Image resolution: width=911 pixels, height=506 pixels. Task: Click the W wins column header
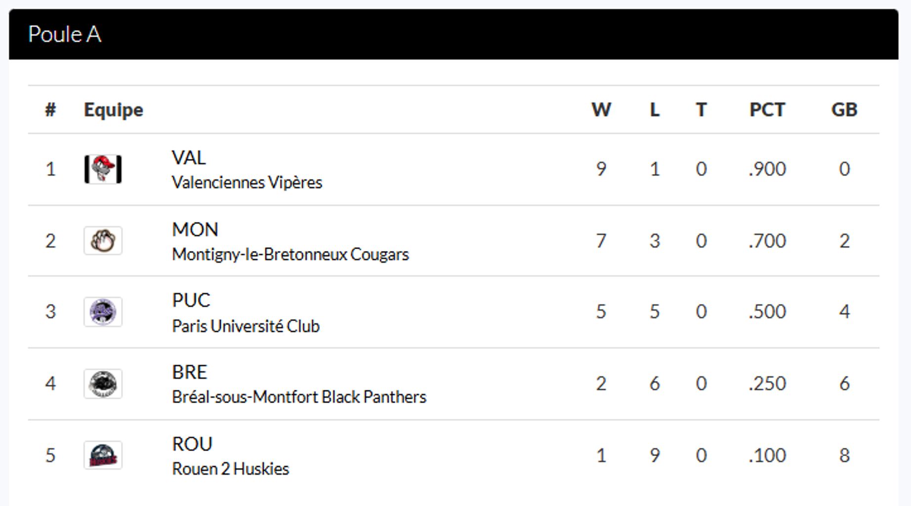coord(601,109)
